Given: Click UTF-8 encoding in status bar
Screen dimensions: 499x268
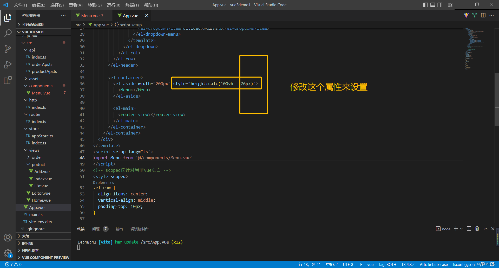Looking at the screenshot, I should click(x=348, y=264).
